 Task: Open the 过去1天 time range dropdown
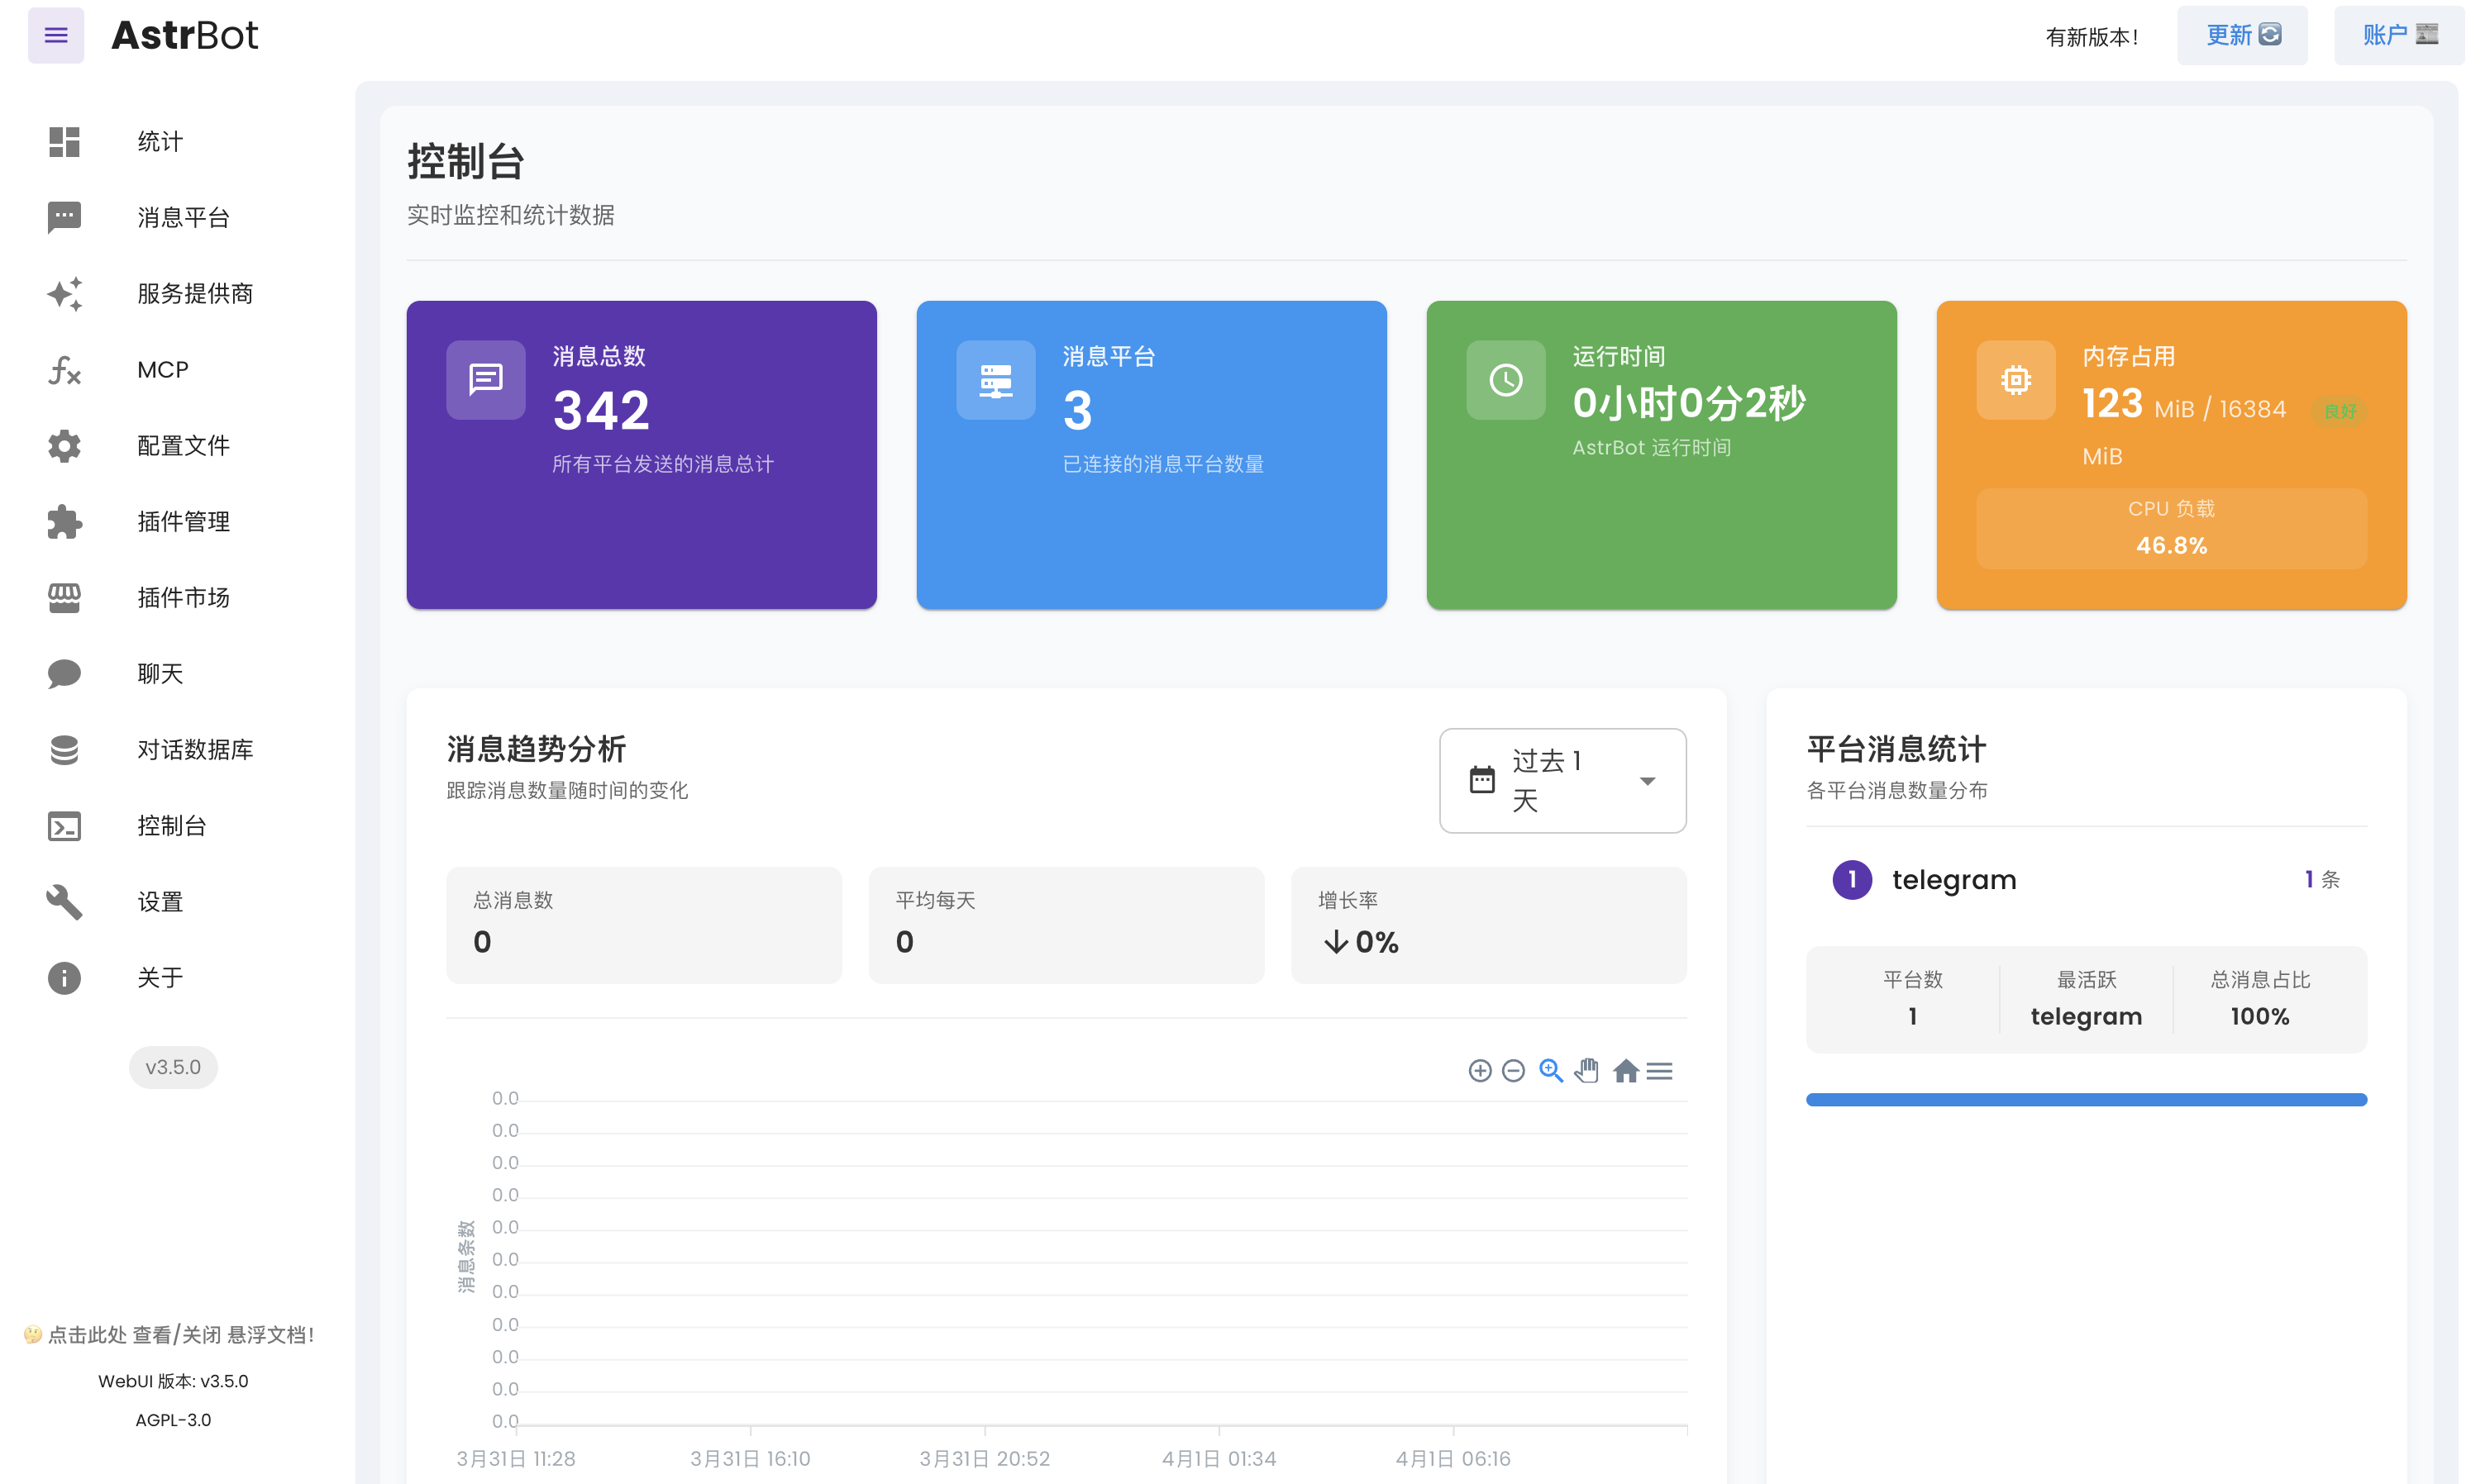1562,781
